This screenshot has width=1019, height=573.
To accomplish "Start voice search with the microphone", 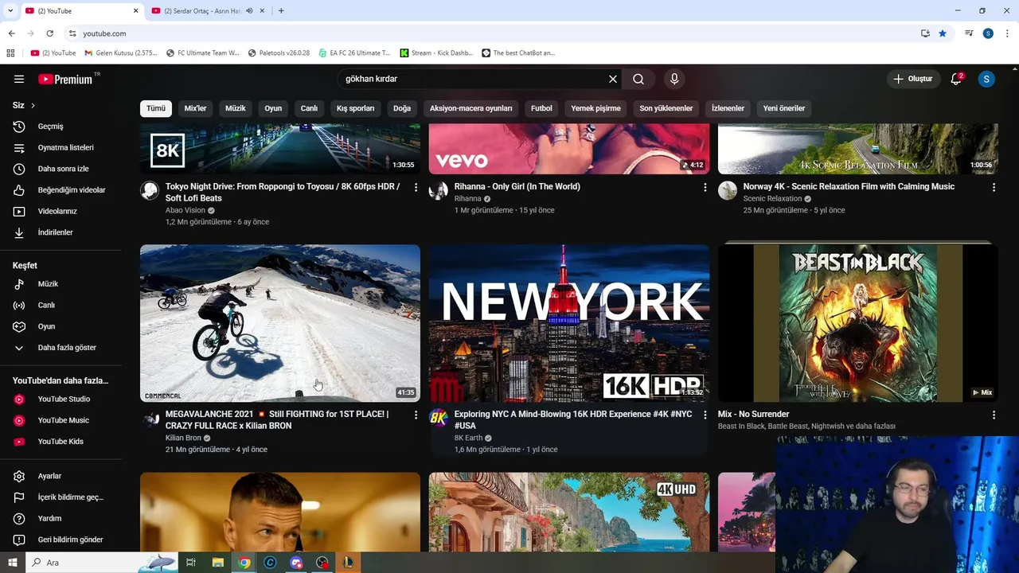I will (674, 79).
